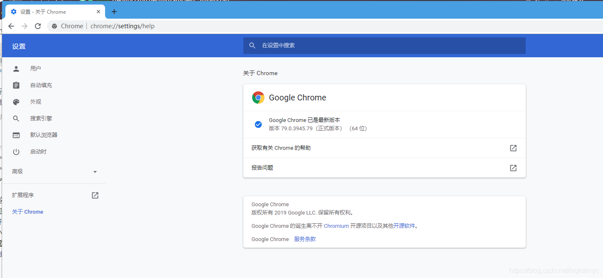The image size is (603, 278).
Task: Click the dropdown arrow next to 高级
Action: (95, 172)
